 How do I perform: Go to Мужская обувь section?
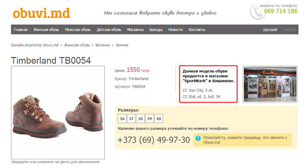(x=78, y=30)
